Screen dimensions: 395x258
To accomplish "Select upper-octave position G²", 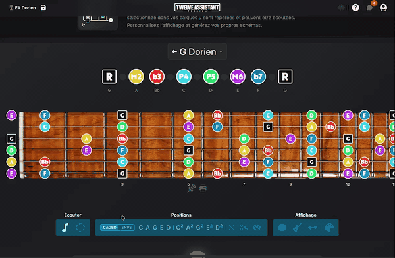I will pos(199,228).
